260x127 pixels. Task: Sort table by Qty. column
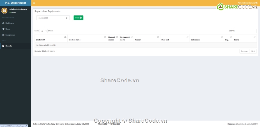[x=228, y=40]
